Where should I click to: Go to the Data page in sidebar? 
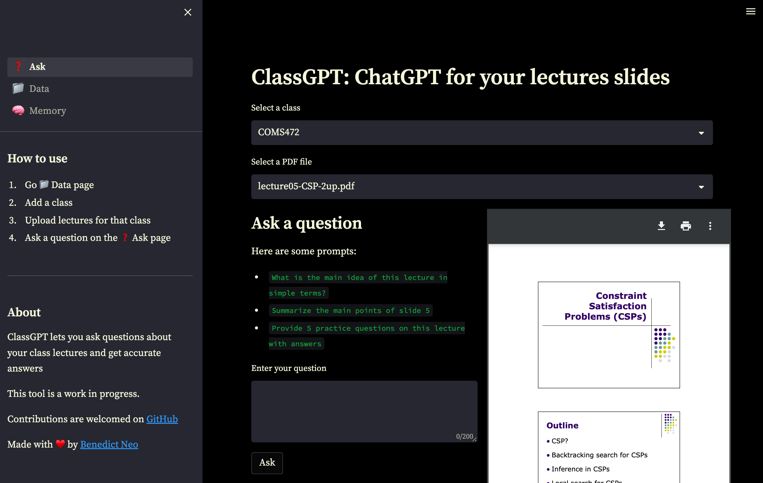pos(39,89)
